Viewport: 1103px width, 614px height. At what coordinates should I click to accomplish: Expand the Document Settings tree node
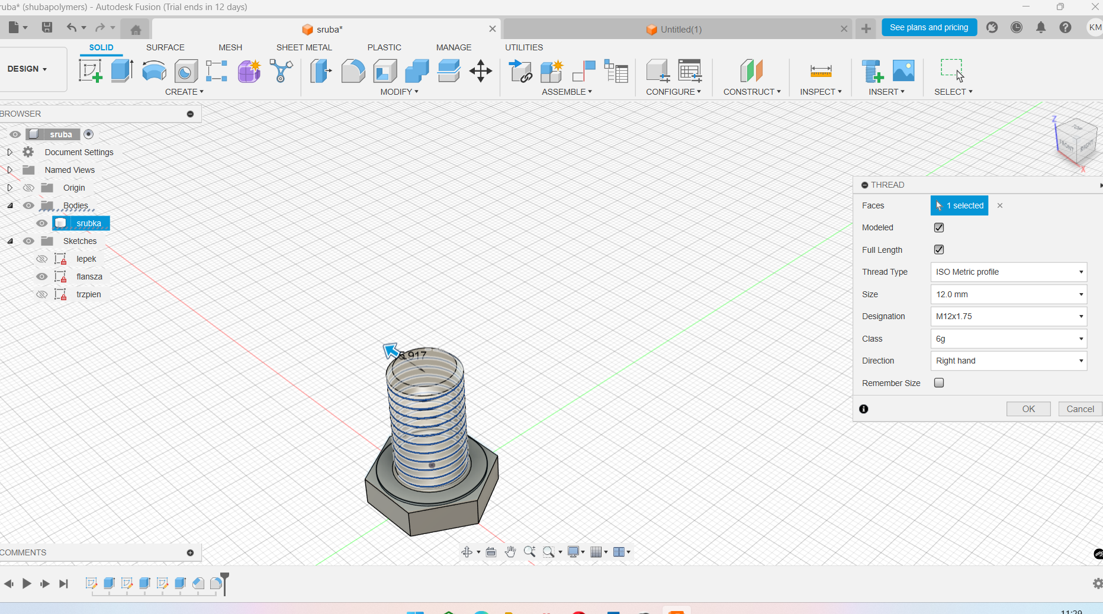click(9, 152)
